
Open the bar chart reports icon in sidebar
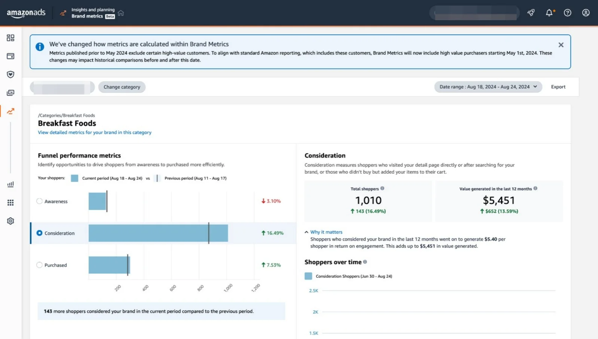pyautogui.click(x=10, y=184)
